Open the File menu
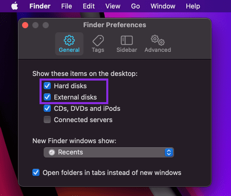Viewport: 231px width, 196px height. tap(67, 6)
